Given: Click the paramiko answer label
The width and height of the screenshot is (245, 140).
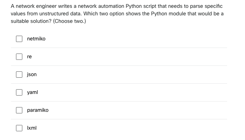Looking at the screenshot, I should 38,110.
